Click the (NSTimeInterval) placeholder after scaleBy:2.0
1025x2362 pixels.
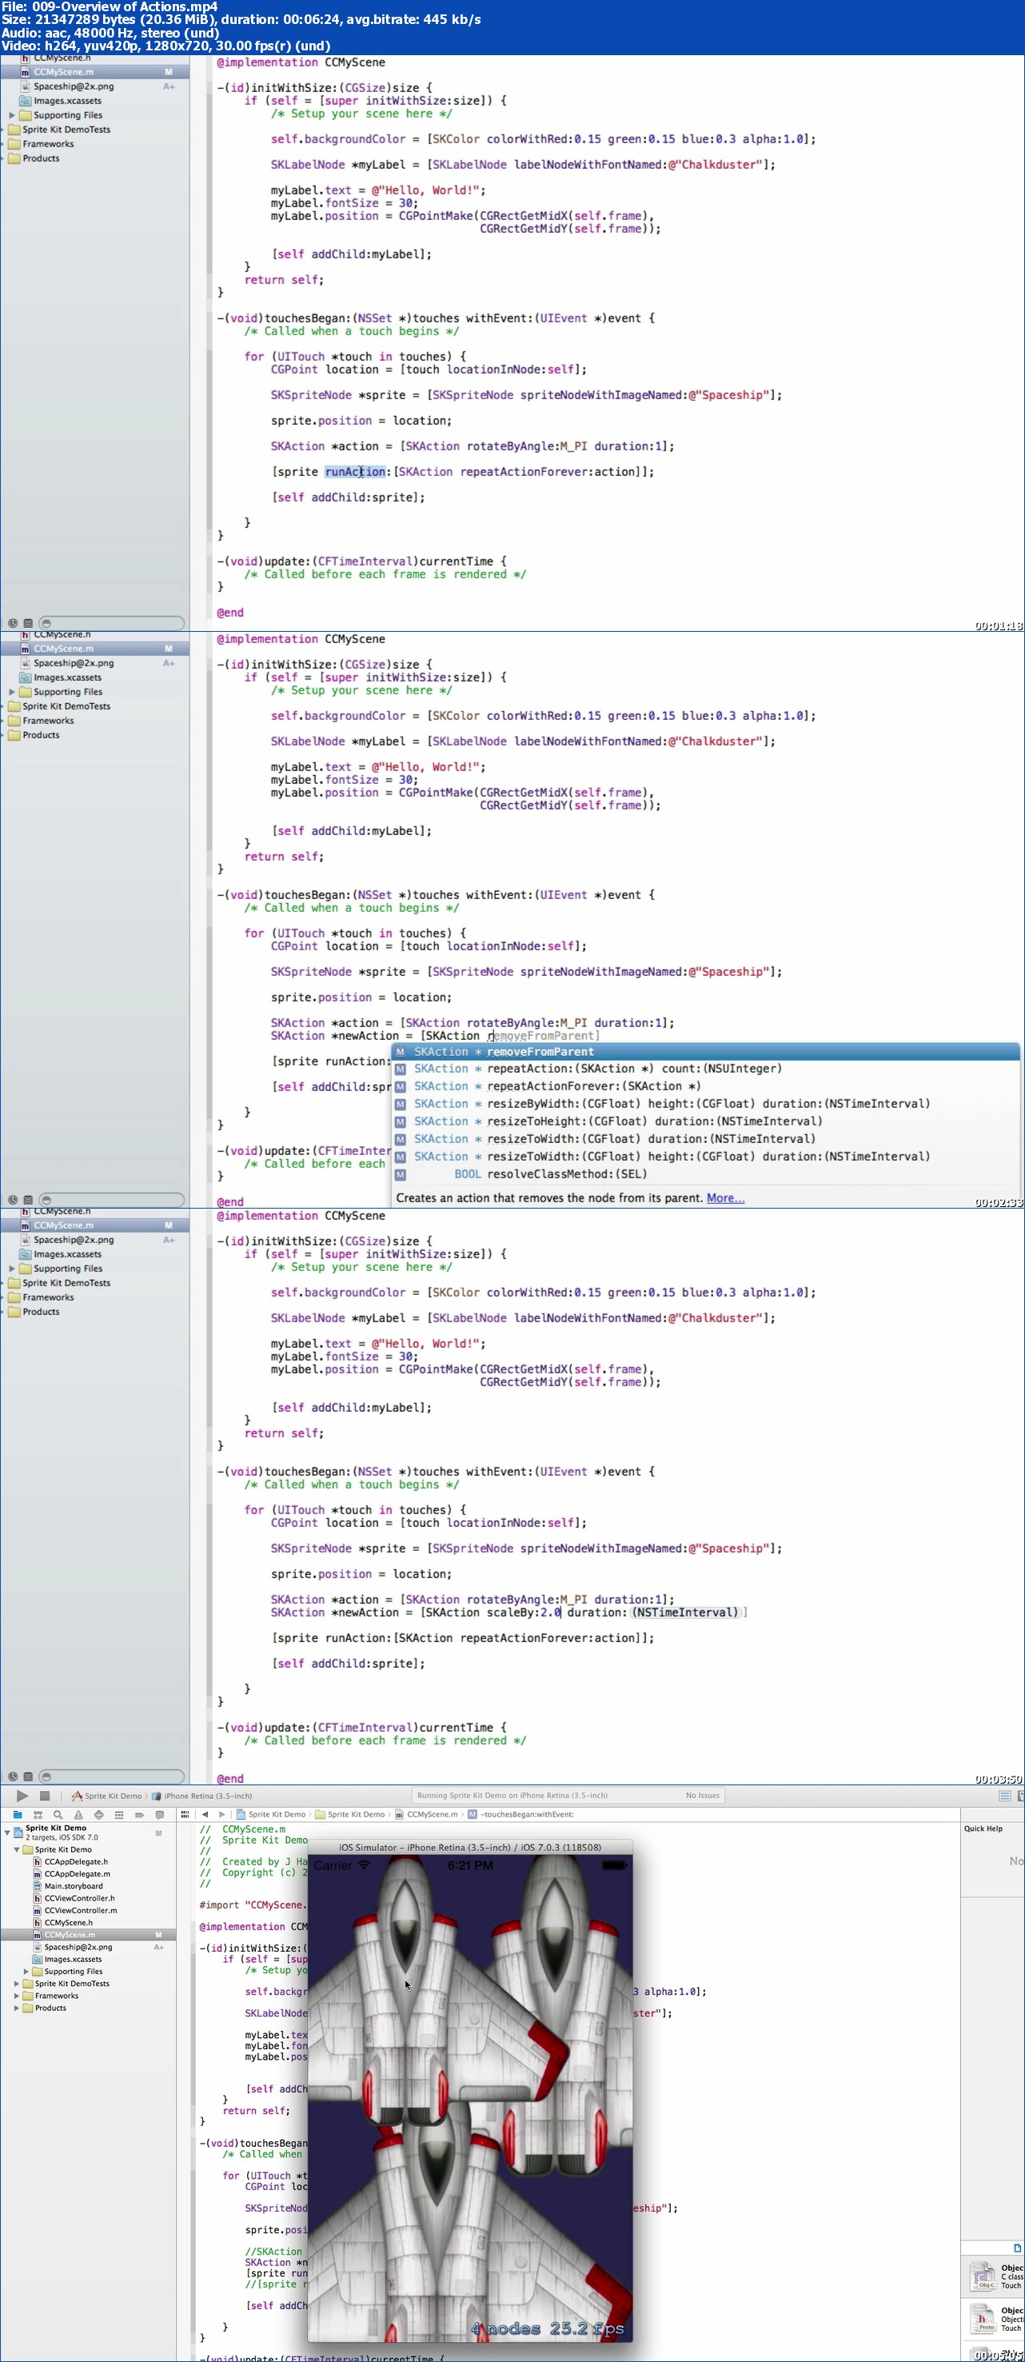point(686,1612)
